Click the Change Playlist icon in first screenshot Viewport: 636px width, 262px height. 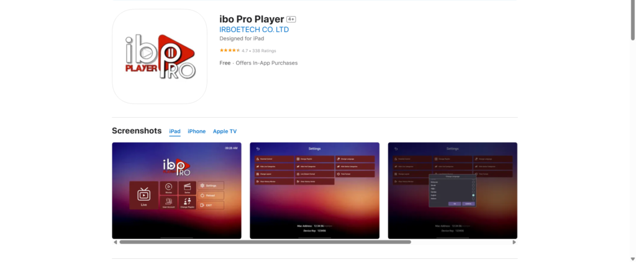187,201
